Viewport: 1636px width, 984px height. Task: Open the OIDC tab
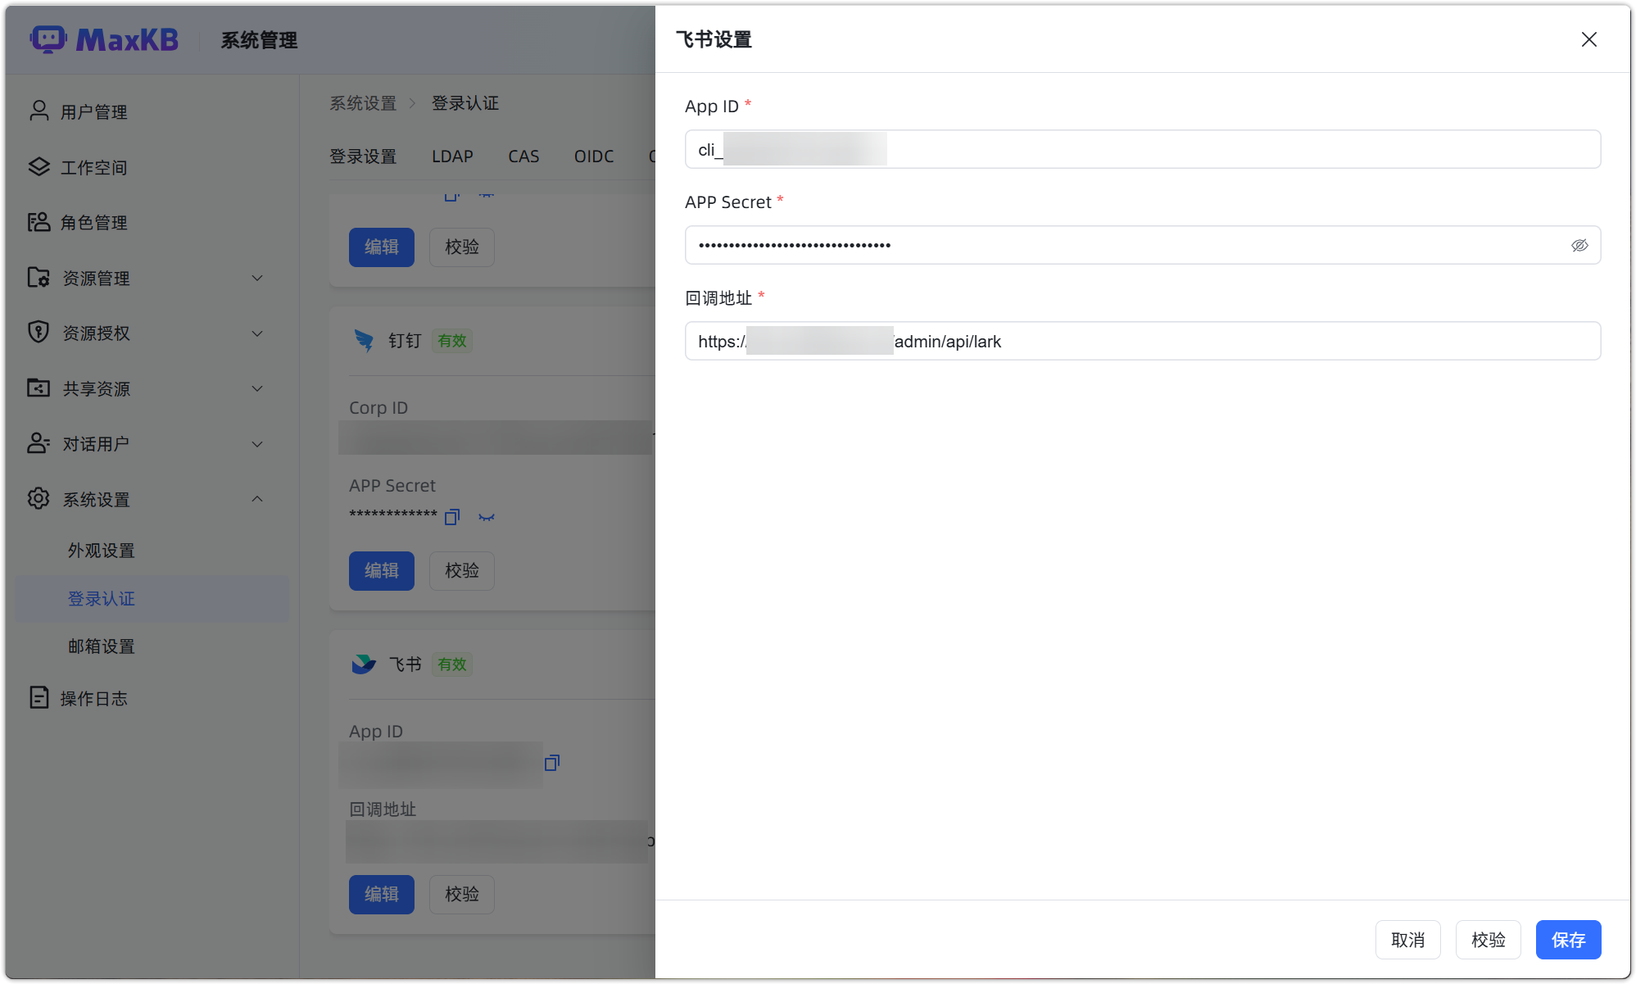594,156
